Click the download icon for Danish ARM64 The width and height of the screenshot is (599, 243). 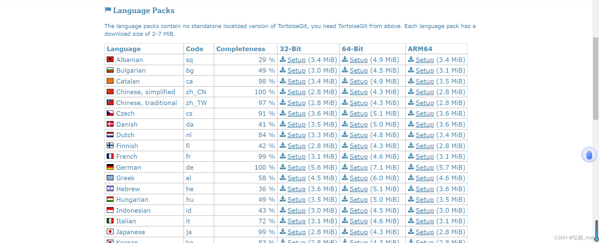click(411, 124)
